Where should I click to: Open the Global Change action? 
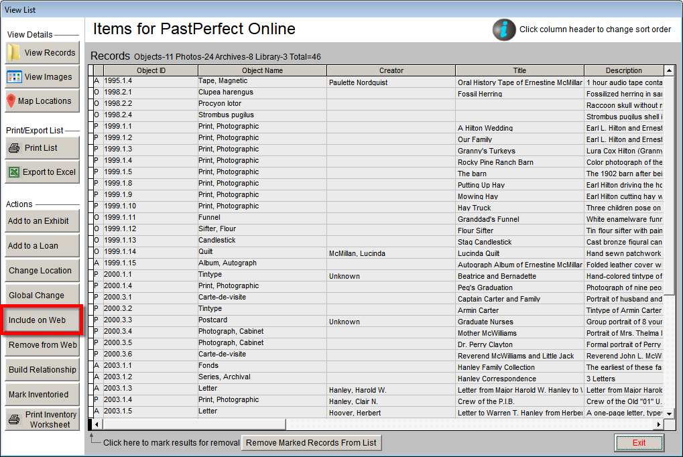(x=42, y=295)
